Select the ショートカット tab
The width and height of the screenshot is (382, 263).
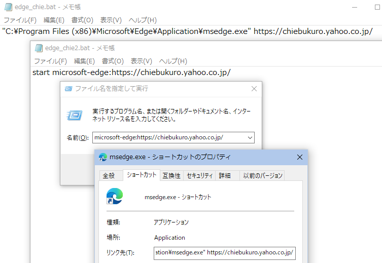click(x=142, y=175)
